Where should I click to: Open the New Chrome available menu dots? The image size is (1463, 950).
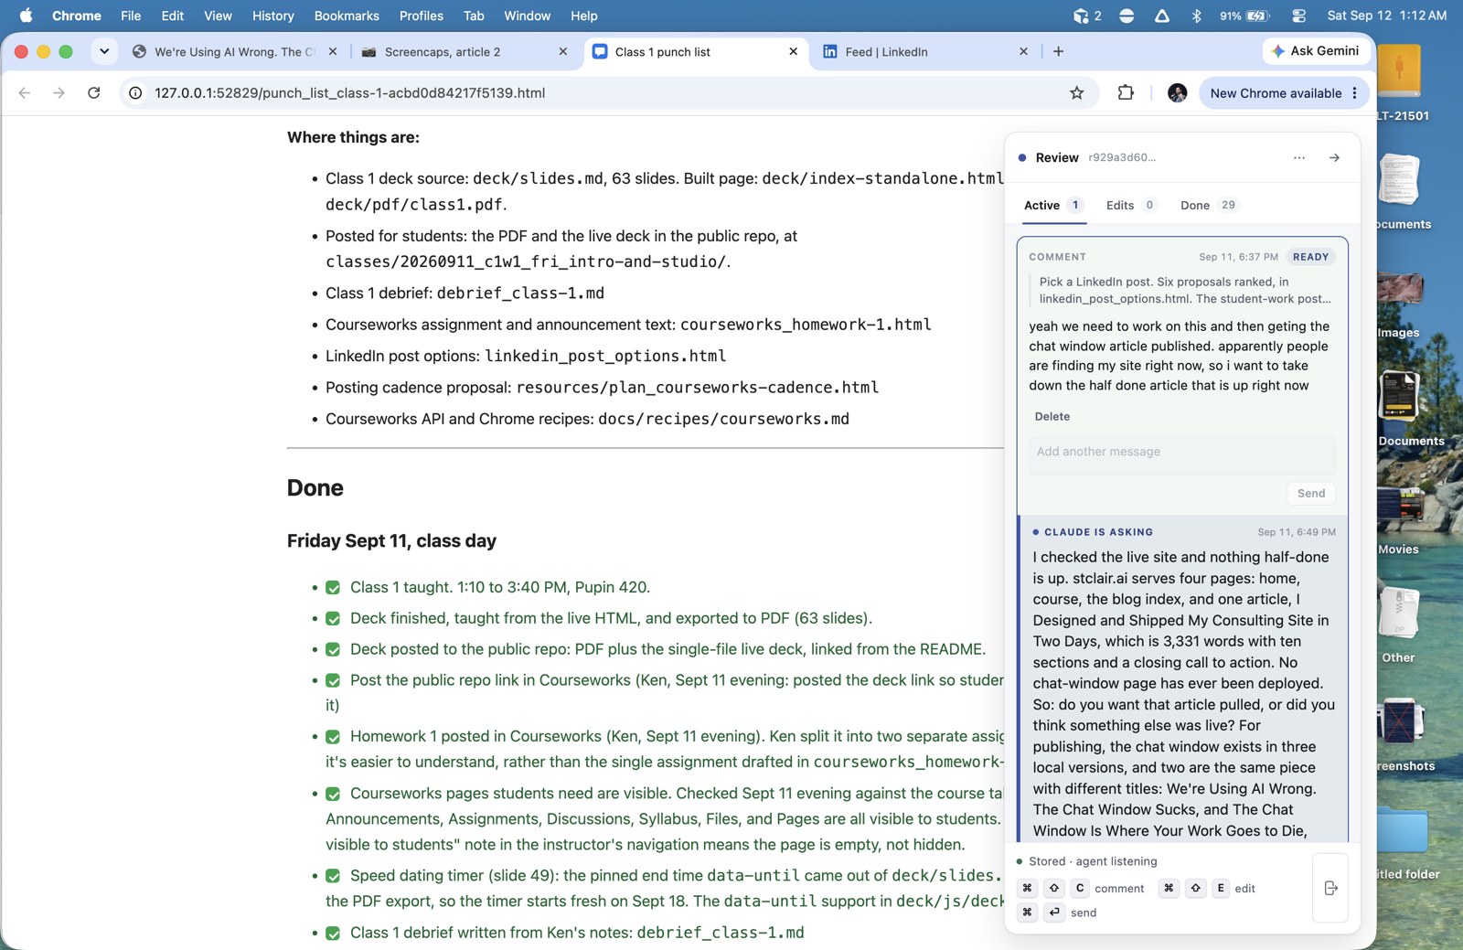[1354, 92]
